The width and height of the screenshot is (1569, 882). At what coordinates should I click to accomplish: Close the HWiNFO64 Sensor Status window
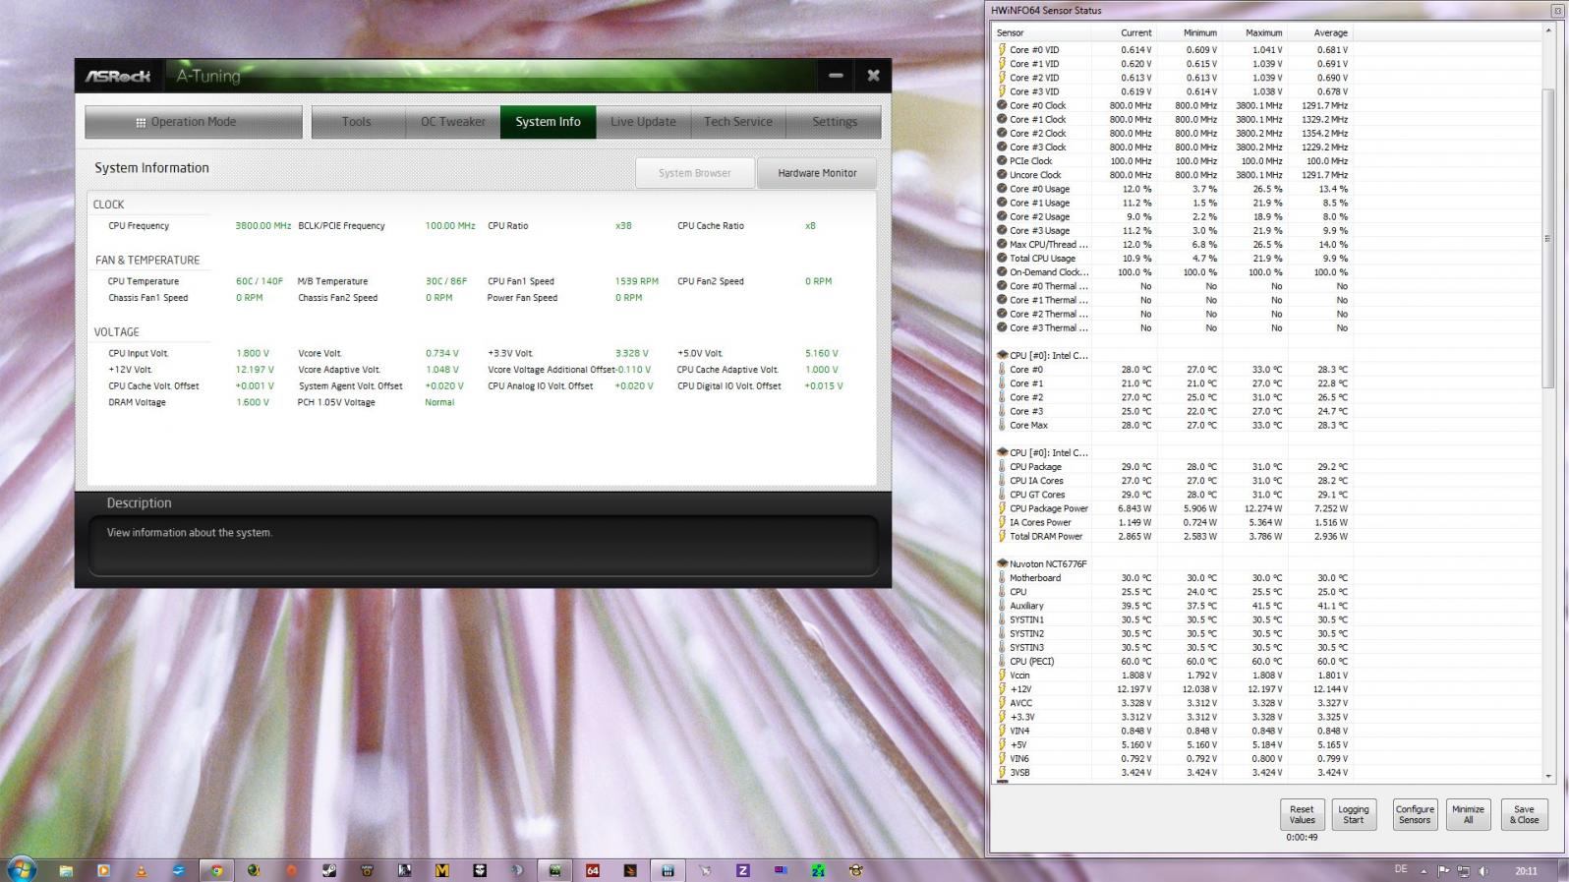tap(1557, 11)
